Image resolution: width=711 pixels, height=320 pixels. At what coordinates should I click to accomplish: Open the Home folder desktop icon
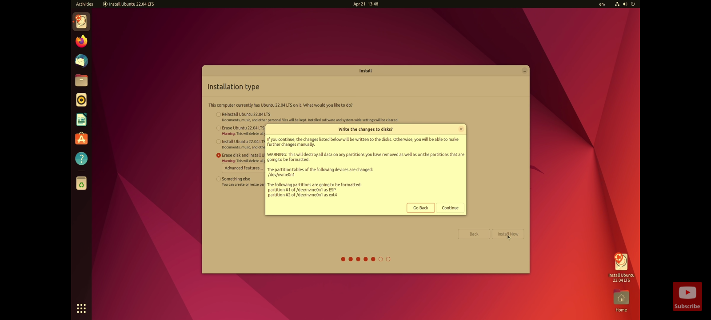click(x=621, y=300)
